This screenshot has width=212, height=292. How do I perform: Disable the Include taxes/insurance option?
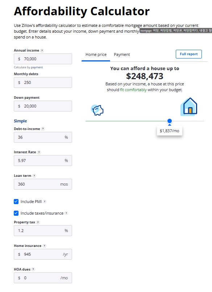[x=15, y=213]
